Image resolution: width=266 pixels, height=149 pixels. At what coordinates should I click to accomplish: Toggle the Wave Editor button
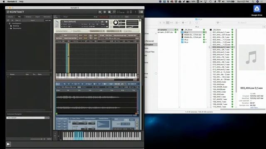coord(114,31)
